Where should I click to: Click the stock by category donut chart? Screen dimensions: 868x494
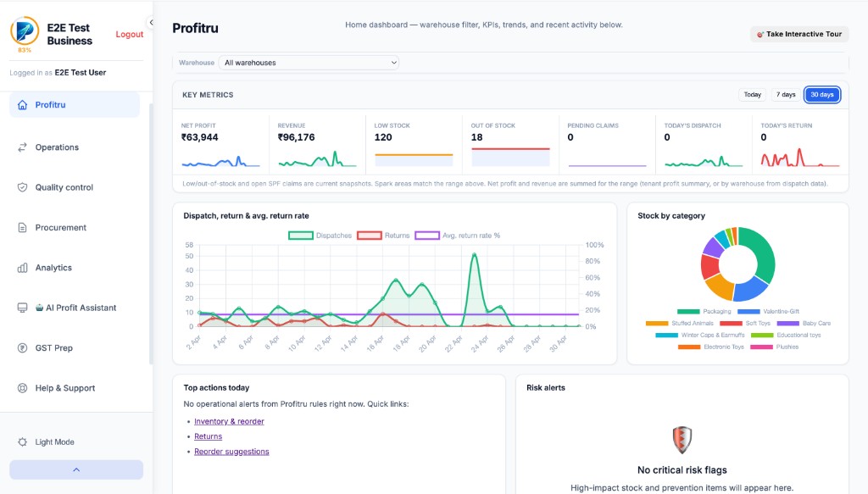tap(737, 264)
